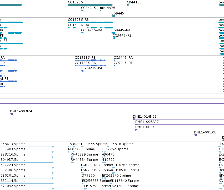Click the 057506.5prime EST label

click(x=13, y=171)
